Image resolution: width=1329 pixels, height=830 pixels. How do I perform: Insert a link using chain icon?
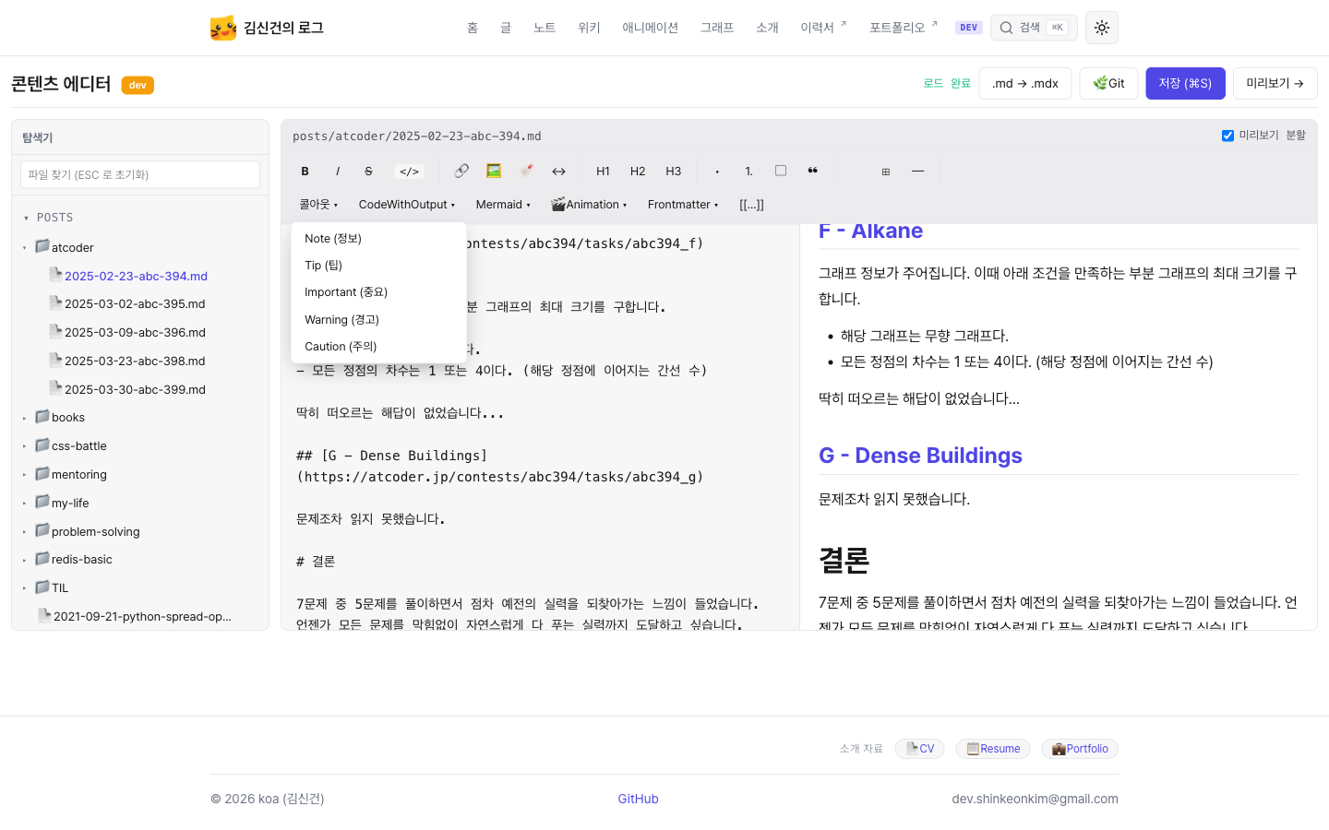coord(461,172)
